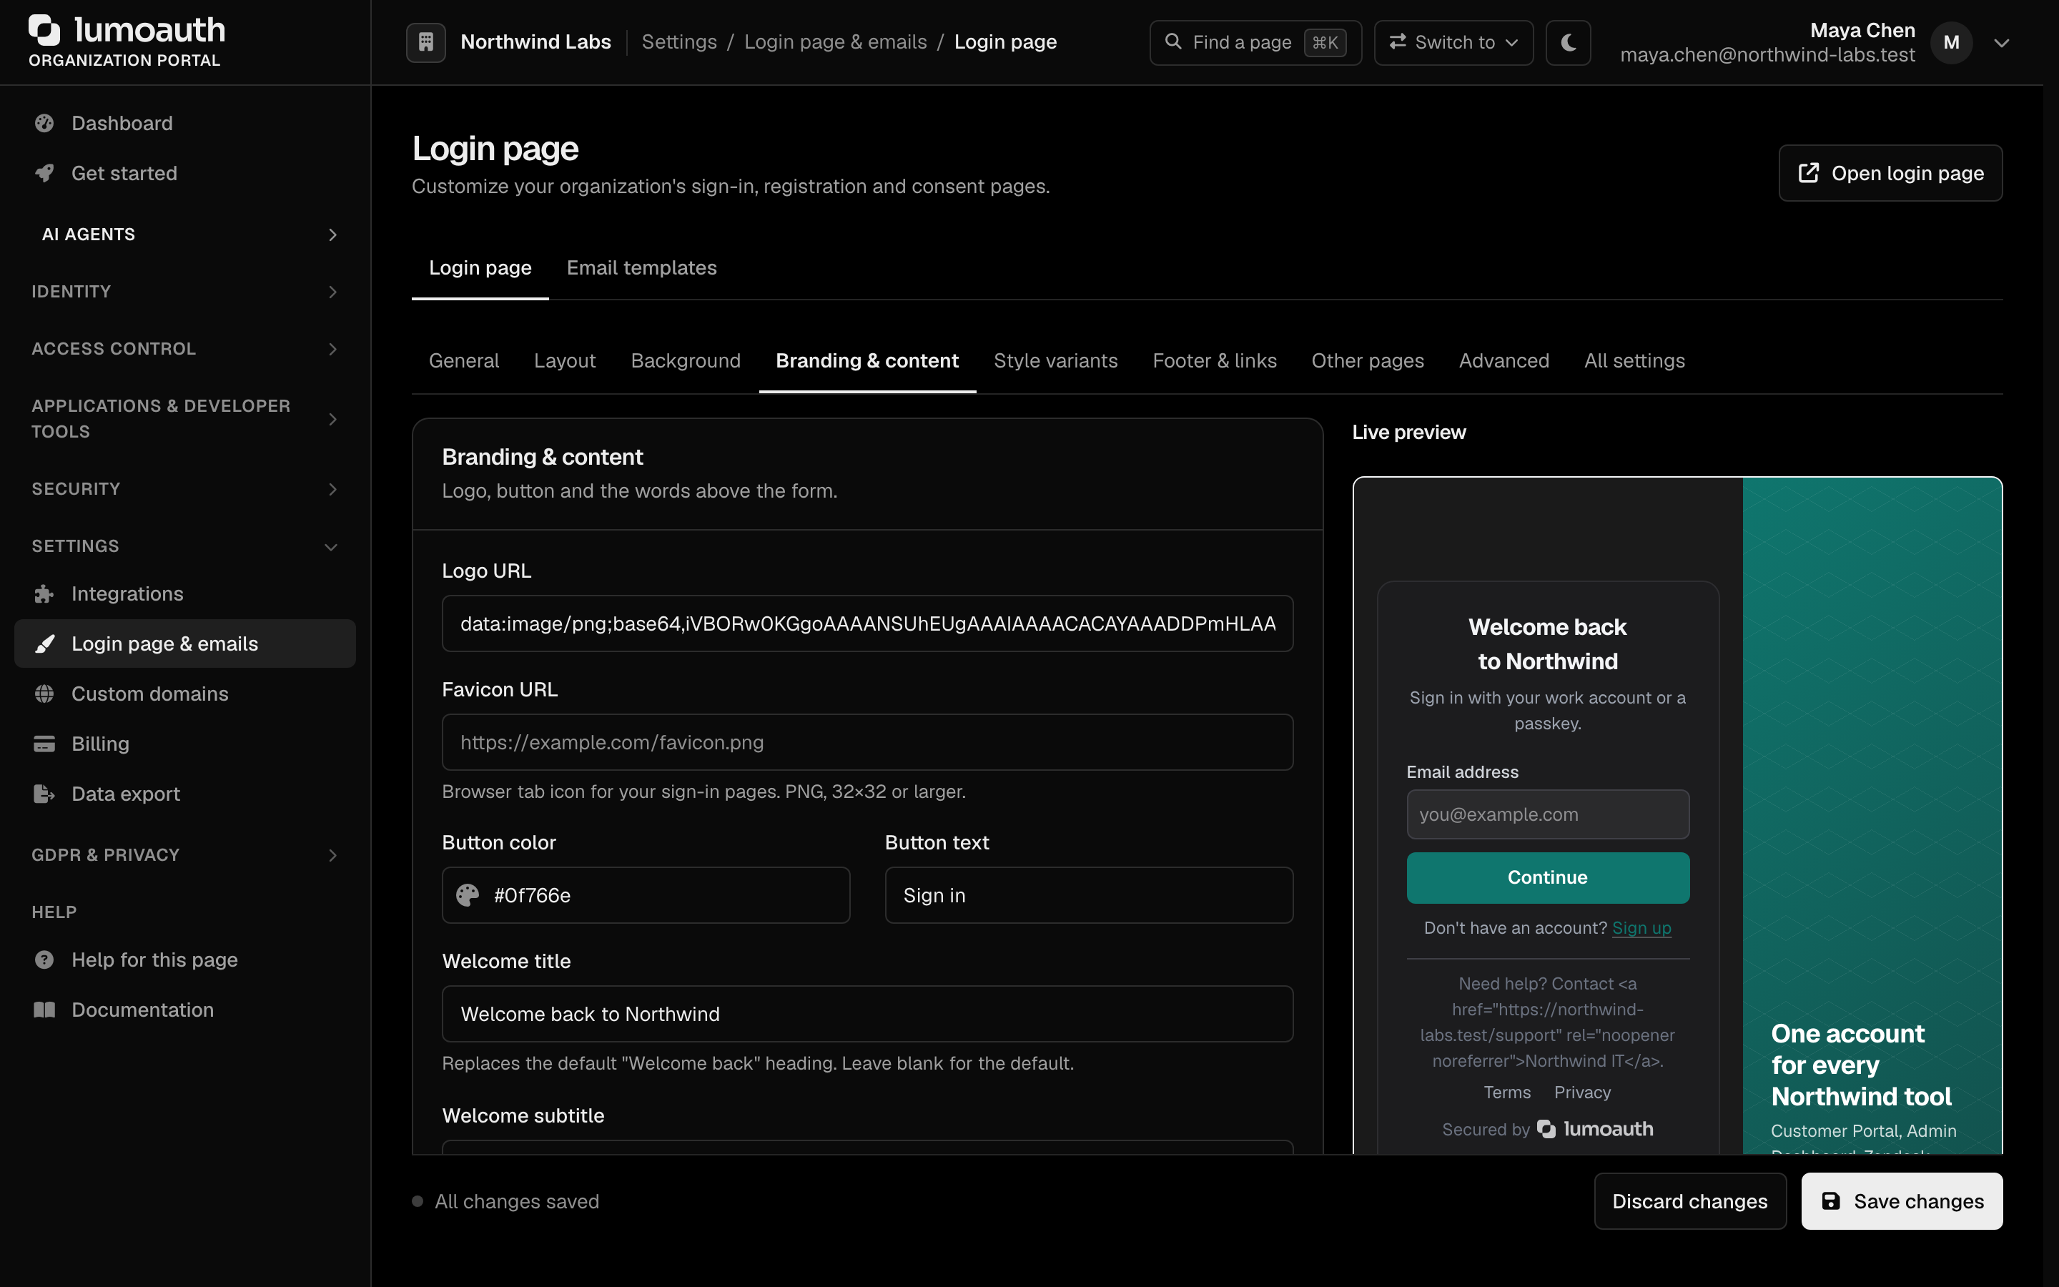
Task: Click the palette icon in Button color
Action: coord(467,895)
